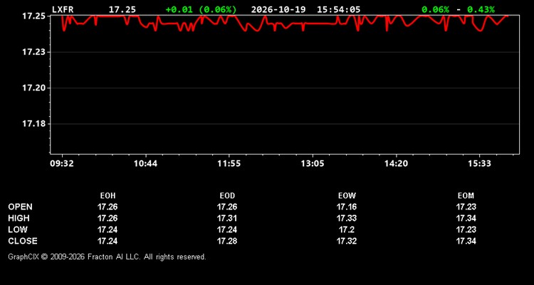Screen dimensions: 534x285
Task: Click the EOW OPEN value 17.16
Action: click(x=347, y=207)
